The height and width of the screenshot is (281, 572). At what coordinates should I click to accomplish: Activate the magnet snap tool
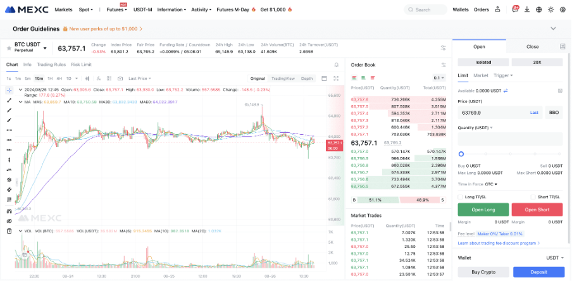pos(9,211)
